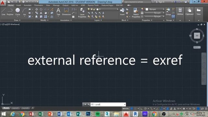208x117 pixels.
Task: Click the Rotate tool in the Modify panel
Action: (x=41, y=9)
